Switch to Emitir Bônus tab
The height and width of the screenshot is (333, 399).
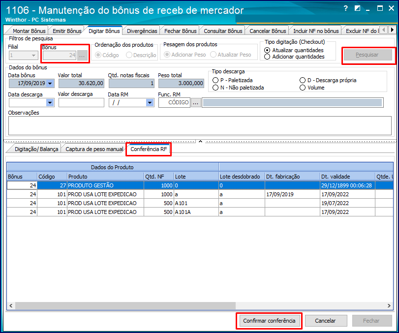pos(67,31)
